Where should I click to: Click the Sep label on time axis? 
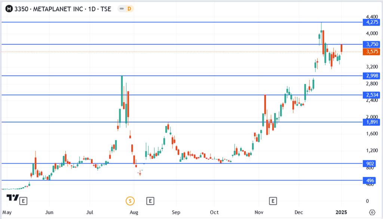pos(177,212)
